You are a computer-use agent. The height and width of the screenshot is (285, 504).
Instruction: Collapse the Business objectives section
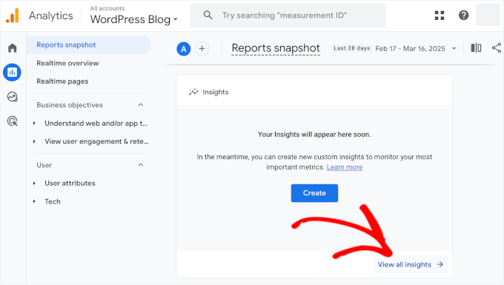pos(141,105)
